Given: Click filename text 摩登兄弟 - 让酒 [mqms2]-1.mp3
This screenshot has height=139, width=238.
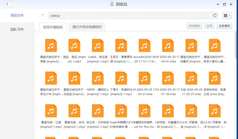Looking at the screenshot, I should (x=51, y=124).
